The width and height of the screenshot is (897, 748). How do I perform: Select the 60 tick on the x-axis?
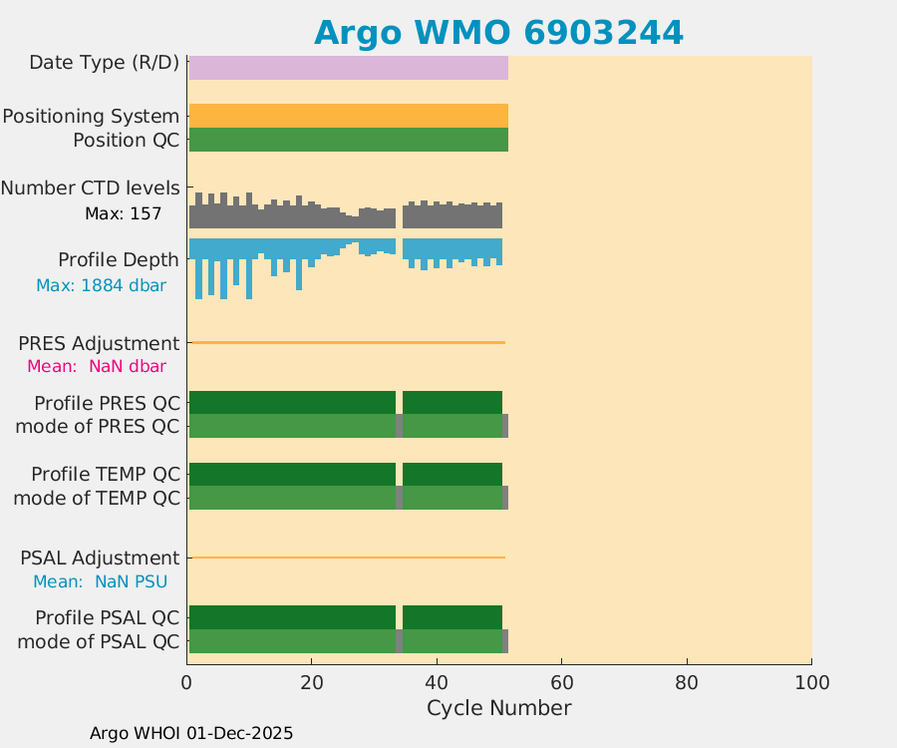(x=561, y=683)
